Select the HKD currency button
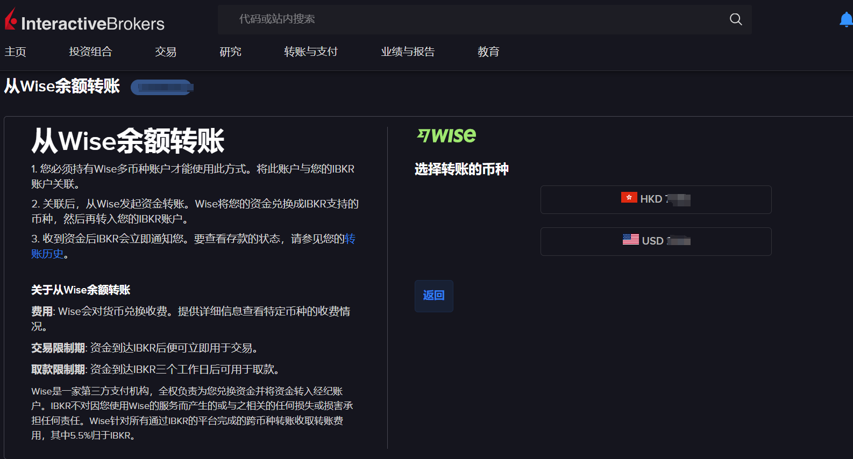The height and width of the screenshot is (459, 853). point(656,199)
